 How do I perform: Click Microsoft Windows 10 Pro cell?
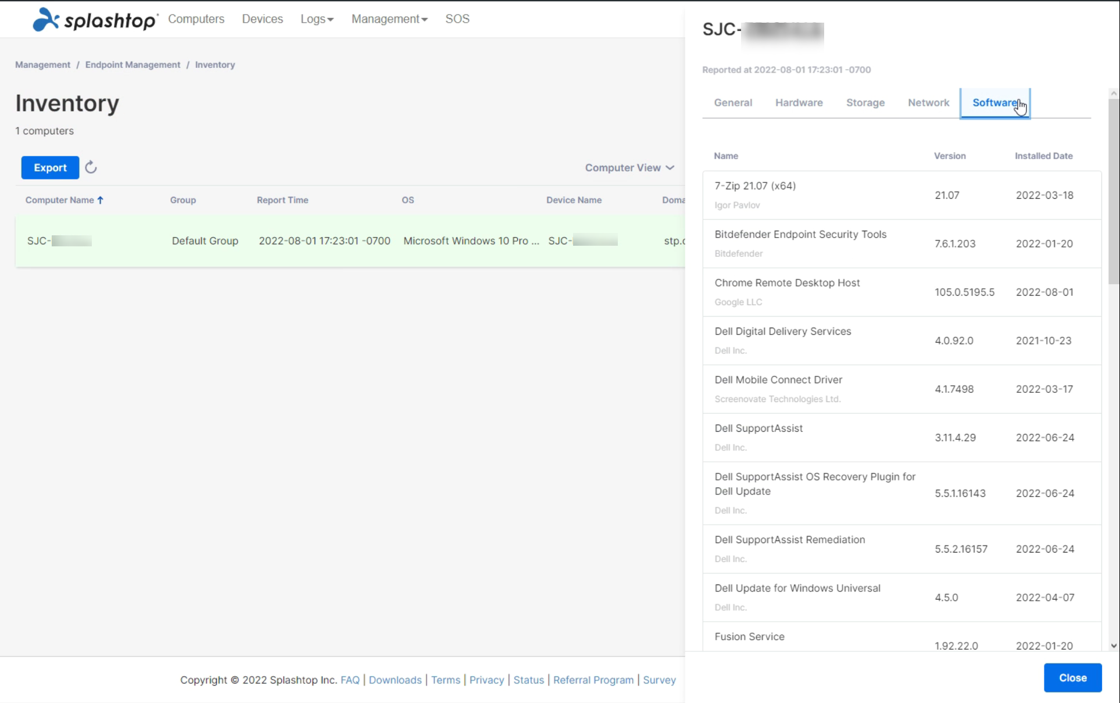coord(471,241)
